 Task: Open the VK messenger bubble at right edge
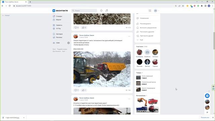[207, 96]
